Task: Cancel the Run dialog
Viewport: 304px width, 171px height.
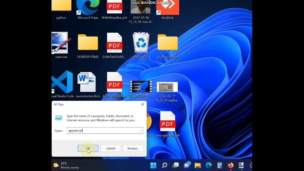Action: pyautogui.click(x=111, y=148)
